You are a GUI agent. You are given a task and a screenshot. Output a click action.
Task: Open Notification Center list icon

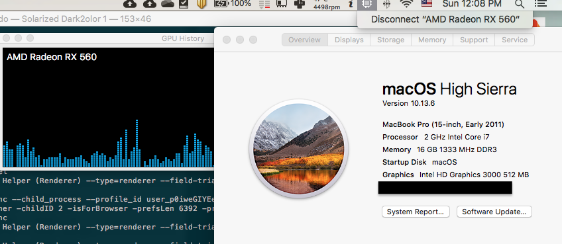tap(541, 3)
